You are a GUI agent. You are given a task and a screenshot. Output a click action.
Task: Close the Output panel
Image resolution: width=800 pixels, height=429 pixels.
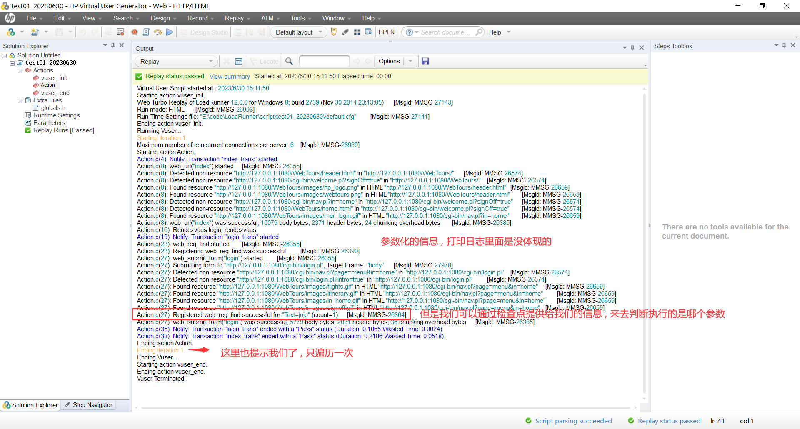tap(642, 48)
